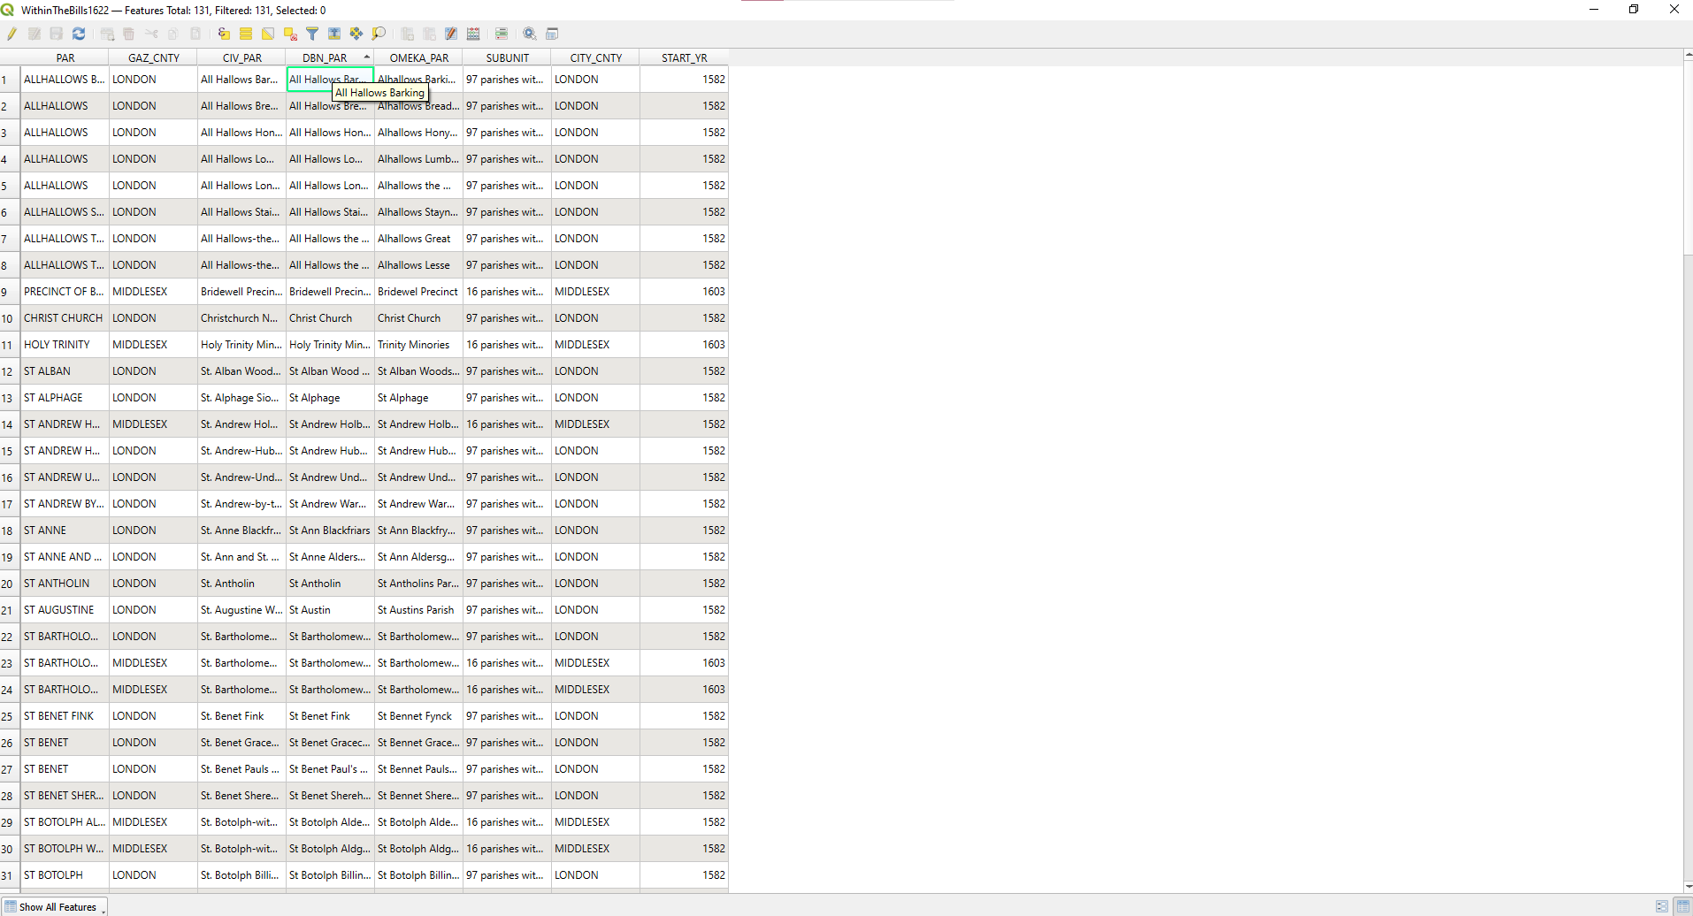
Task: Click the vertical scrollbar down arrow
Action: [x=1686, y=886]
